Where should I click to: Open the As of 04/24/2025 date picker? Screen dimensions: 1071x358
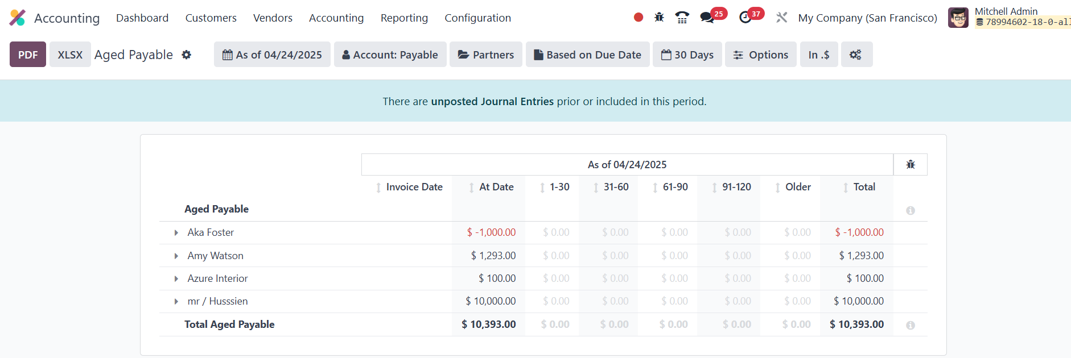272,55
